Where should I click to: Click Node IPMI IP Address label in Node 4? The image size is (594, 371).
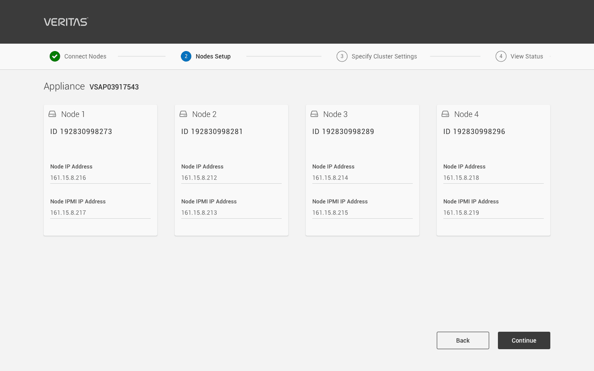pyautogui.click(x=471, y=201)
